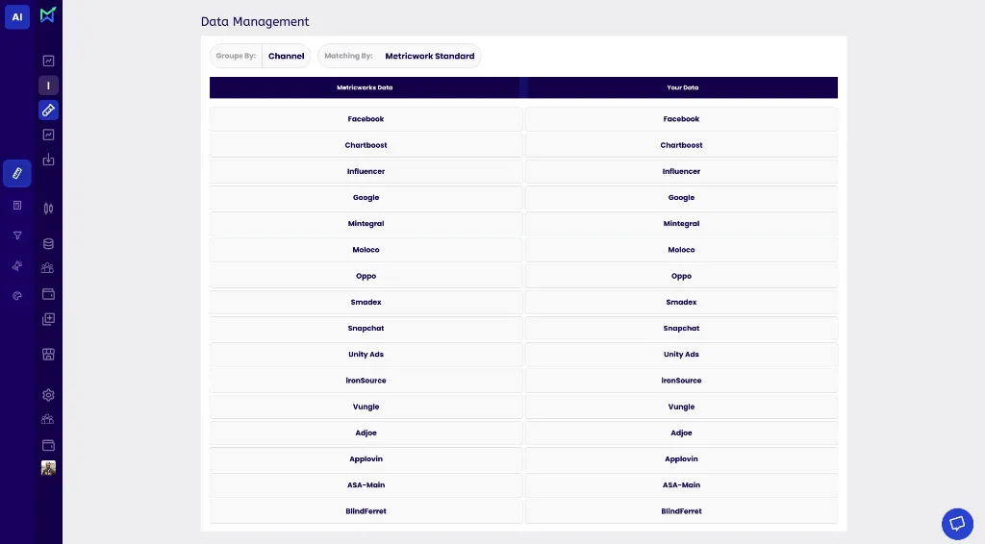Viewport: 985px width, 544px height.
Task: Open the calculator sheet icon
Action: (17, 205)
